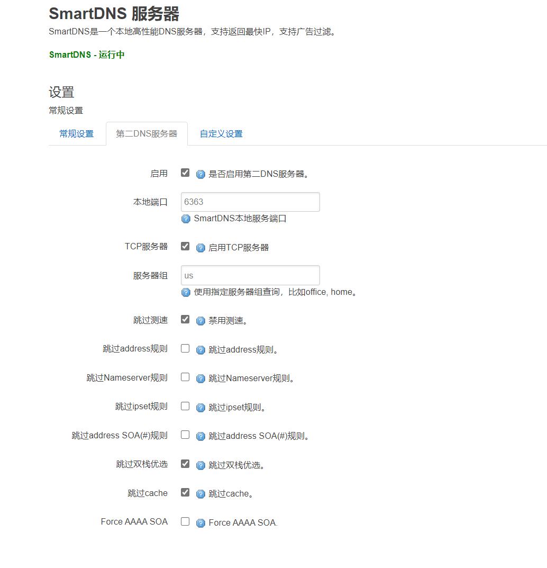Check the Force AAAA SOA checkbox
547x568 pixels.
coord(185,521)
